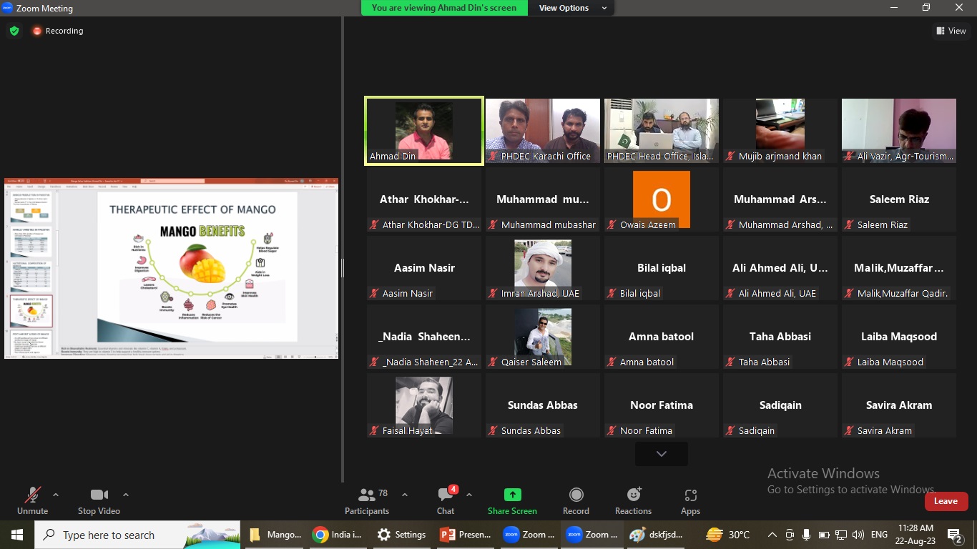Expand audio options arrow beside Unmute
This screenshot has height=549, width=977.
56,495
